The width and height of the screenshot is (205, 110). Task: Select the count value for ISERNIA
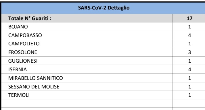189,69
